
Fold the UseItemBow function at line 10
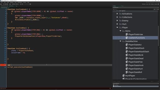click(x=7, y=28)
